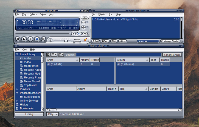Open the Winamp View menu

click(x=43, y=14)
